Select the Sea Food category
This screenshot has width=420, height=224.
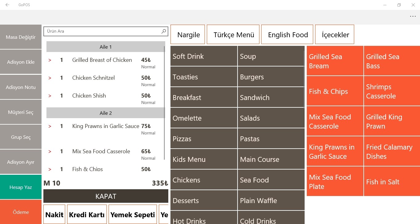271,180
